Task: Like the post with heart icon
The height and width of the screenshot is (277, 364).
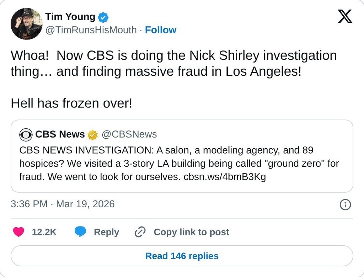Action: [18, 232]
